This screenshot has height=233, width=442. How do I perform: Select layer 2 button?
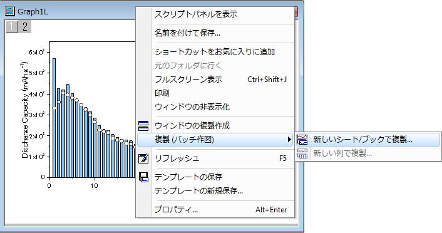coord(25,27)
